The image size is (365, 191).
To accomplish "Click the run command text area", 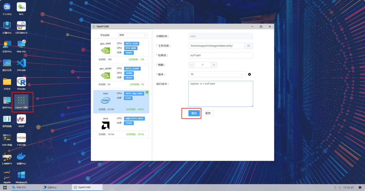I will point(221,94).
